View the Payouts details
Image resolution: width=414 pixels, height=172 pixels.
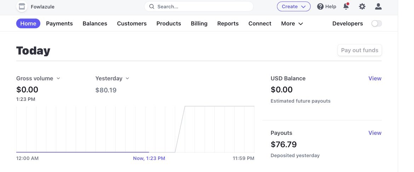(x=375, y=133)
